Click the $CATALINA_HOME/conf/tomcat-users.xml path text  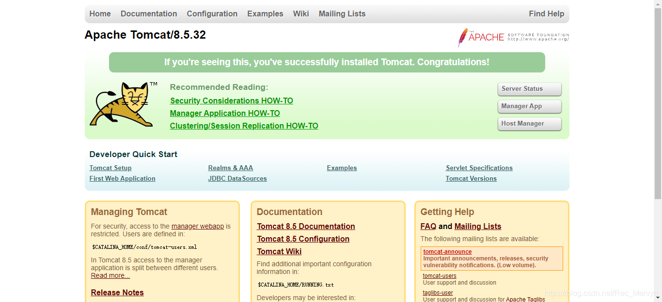click(144, 247)
